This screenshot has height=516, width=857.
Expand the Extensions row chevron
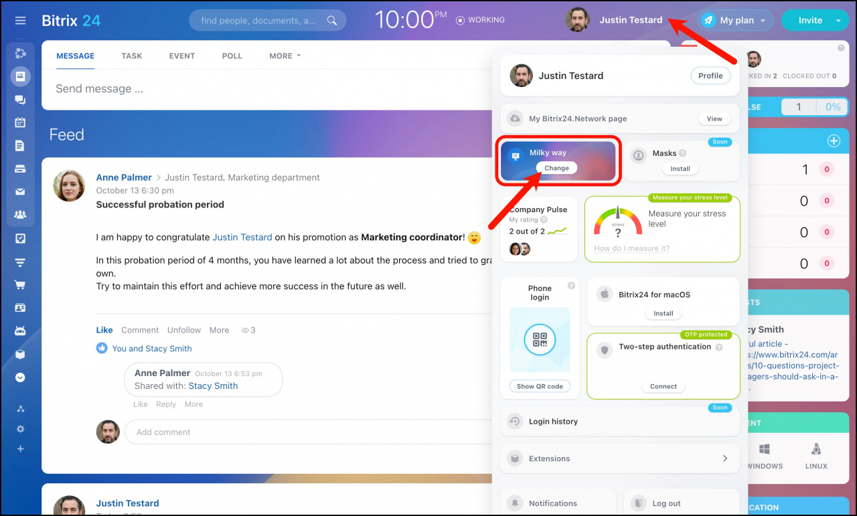pyautogui.click(x=725, y=458)
